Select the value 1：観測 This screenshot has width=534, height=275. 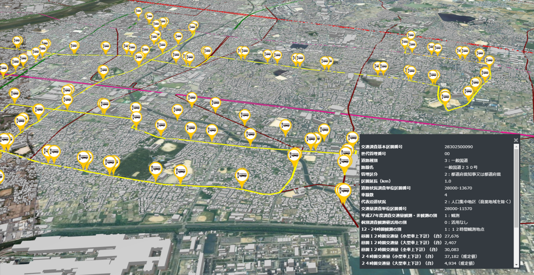[x=452, y=215]
